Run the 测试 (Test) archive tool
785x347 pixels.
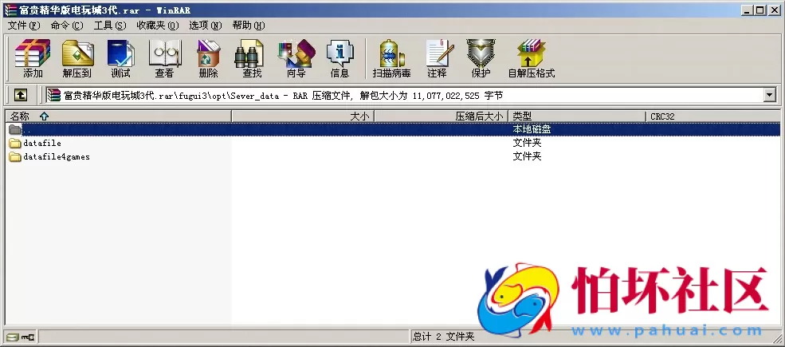(120, 59)
